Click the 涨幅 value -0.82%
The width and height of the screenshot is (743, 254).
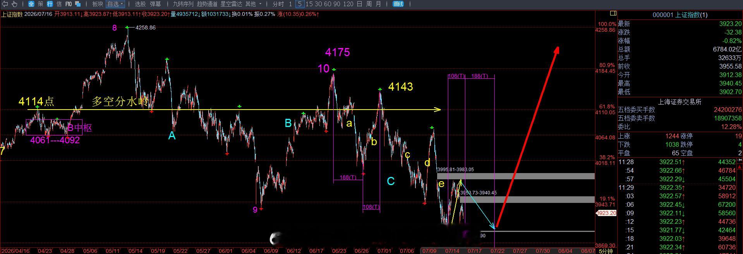[x=732, y=41]
